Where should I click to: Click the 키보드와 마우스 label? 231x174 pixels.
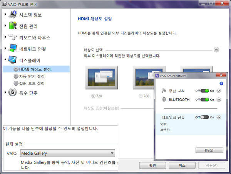[35, 37]
